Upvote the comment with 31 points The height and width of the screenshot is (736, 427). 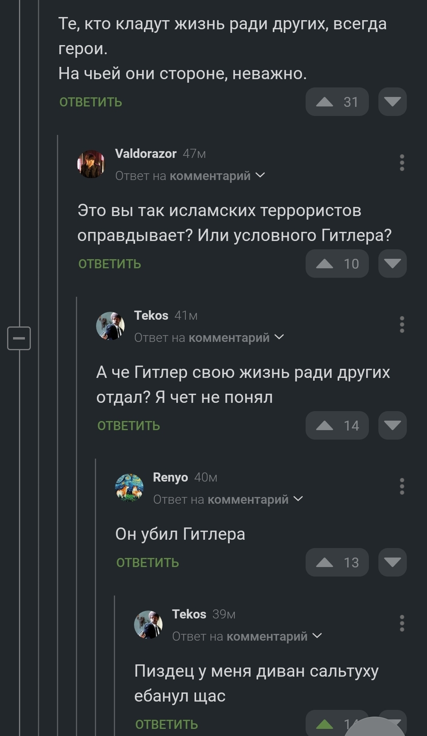337,102
